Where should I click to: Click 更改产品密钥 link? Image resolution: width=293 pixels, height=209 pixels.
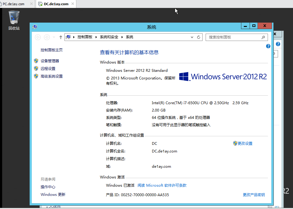click(254, 195)
